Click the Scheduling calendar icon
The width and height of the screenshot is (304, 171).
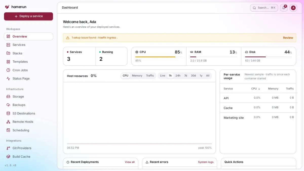(x=8, y=130)
